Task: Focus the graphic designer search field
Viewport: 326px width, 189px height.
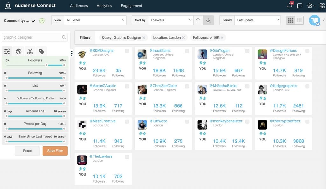Action: point(35,37)
